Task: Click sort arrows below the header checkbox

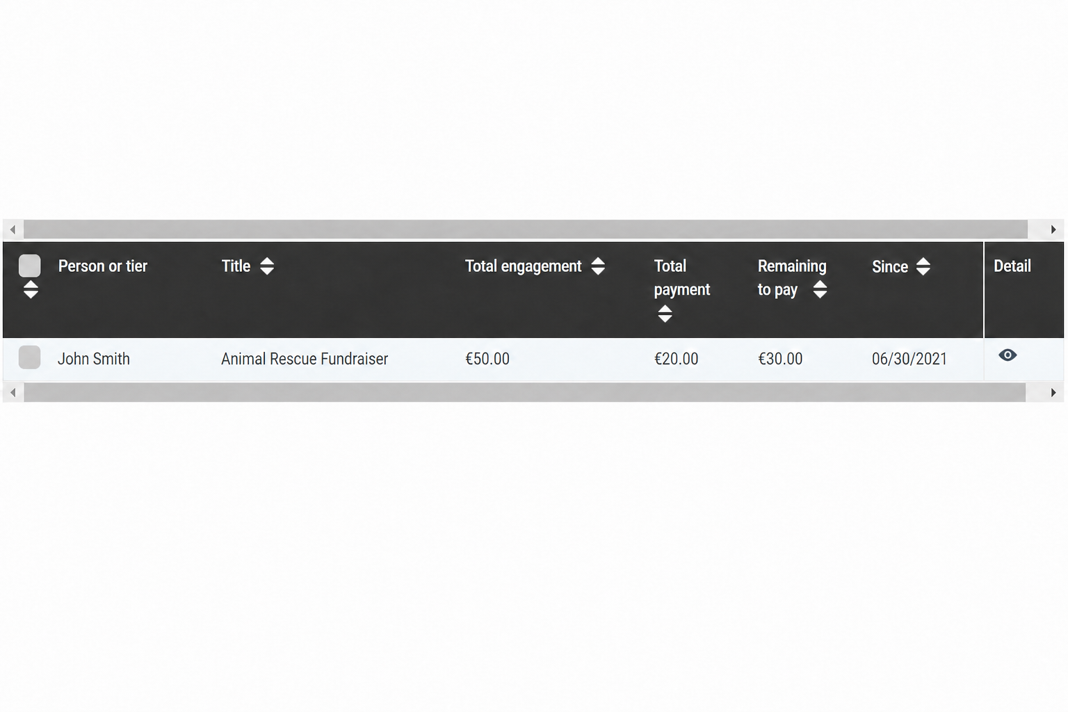Action: pos(31,290)
